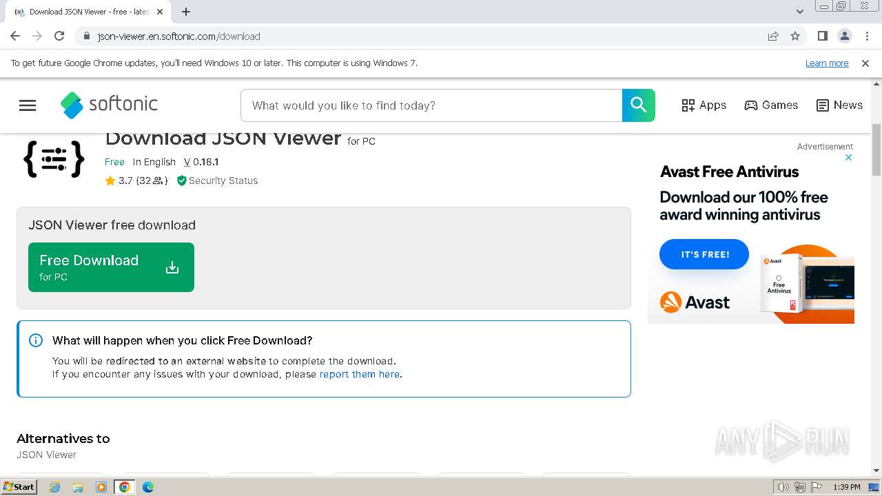Viewport: 882px width, 496px height.
Task: Click the 'In English' language text
Action: [154, 162]
